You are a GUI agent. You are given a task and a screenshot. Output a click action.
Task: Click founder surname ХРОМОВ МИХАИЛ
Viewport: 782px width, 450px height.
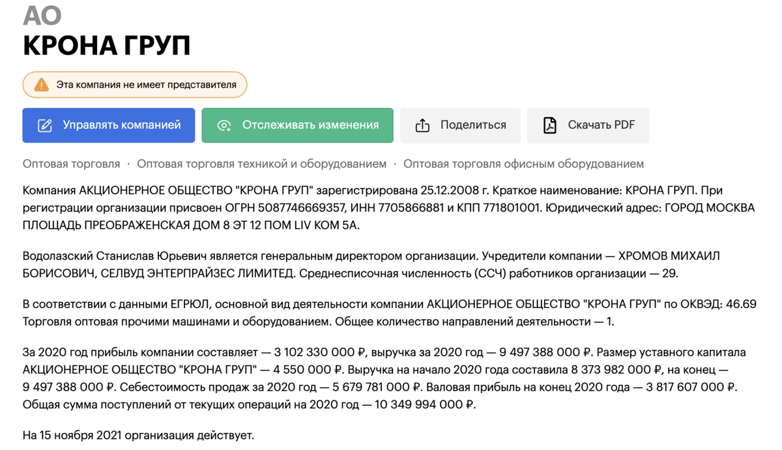pos(669,257)
